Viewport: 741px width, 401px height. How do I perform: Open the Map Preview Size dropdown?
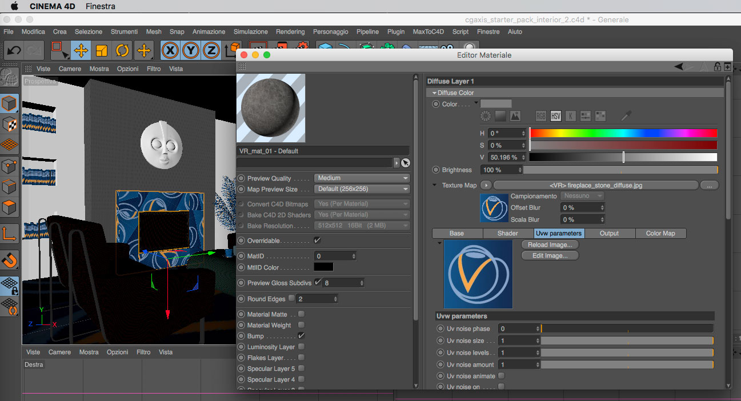click(362, 189)
